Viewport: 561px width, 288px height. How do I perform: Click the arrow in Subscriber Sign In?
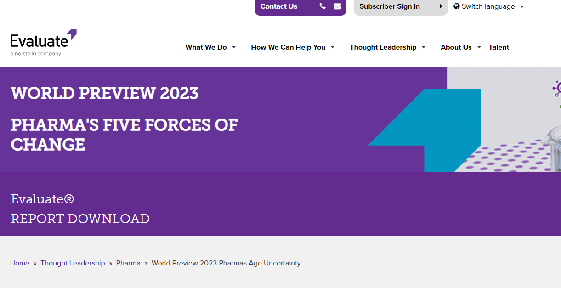point(441,6)
